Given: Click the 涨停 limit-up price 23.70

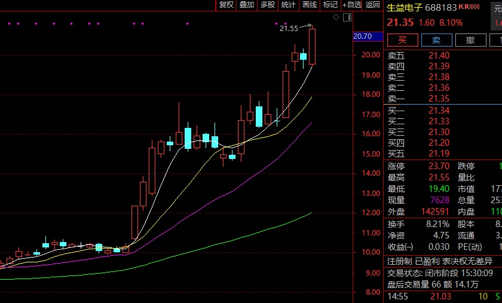Looking at the screenshot, I should coord(439,166).
